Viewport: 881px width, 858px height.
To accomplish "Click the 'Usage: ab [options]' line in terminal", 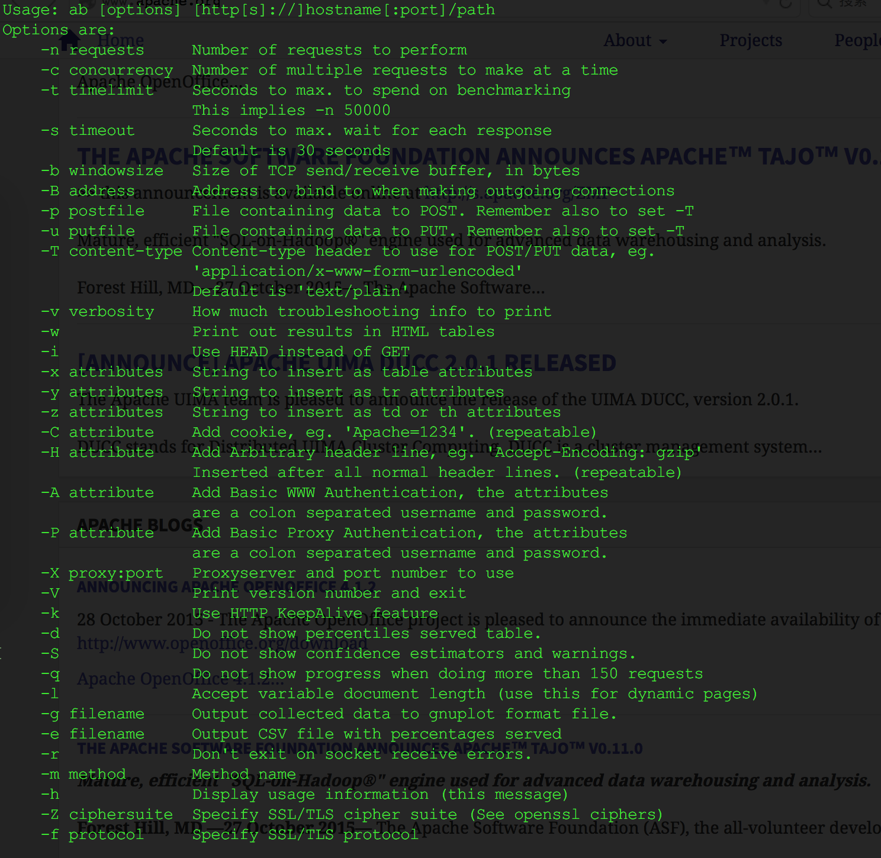I will (249, 9).
